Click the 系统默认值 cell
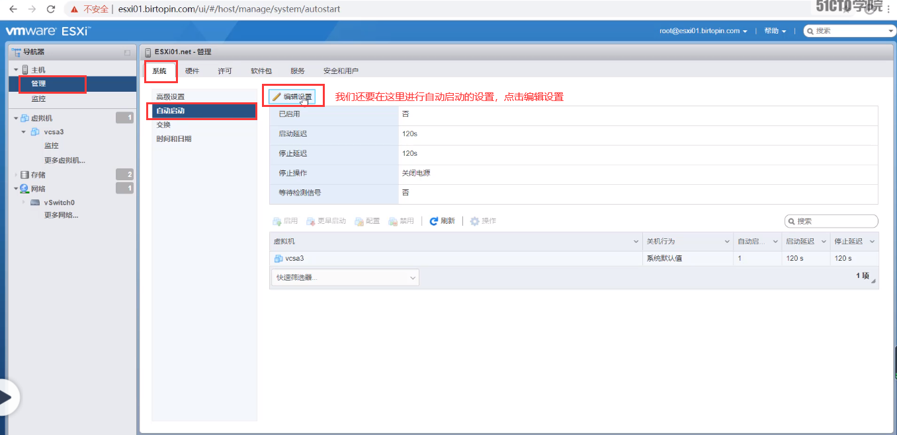 663,259
